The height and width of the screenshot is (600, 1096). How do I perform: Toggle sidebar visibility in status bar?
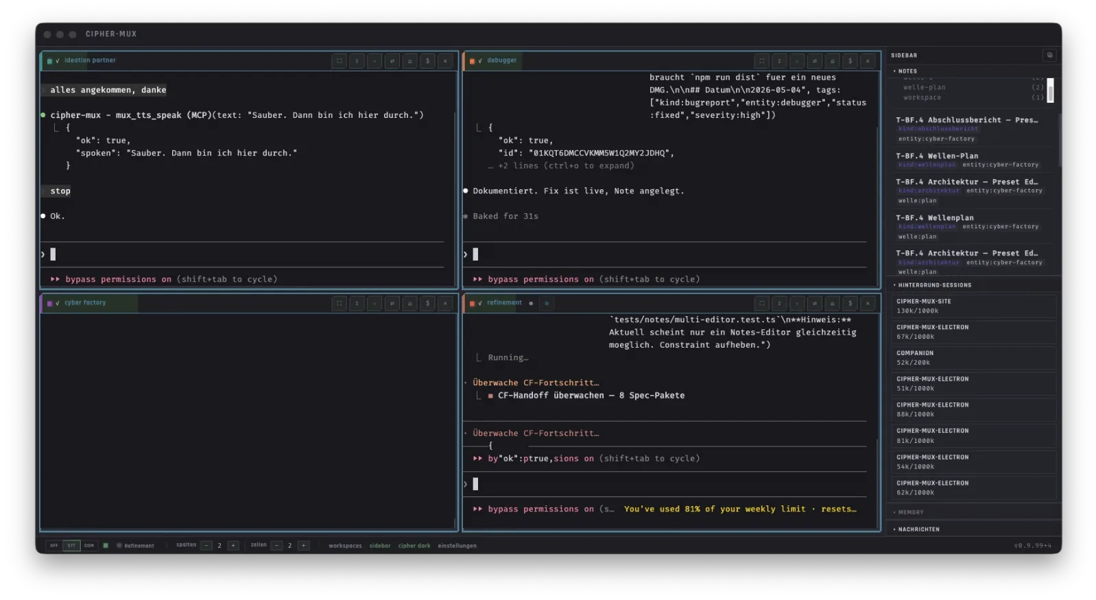click(380, 546)
